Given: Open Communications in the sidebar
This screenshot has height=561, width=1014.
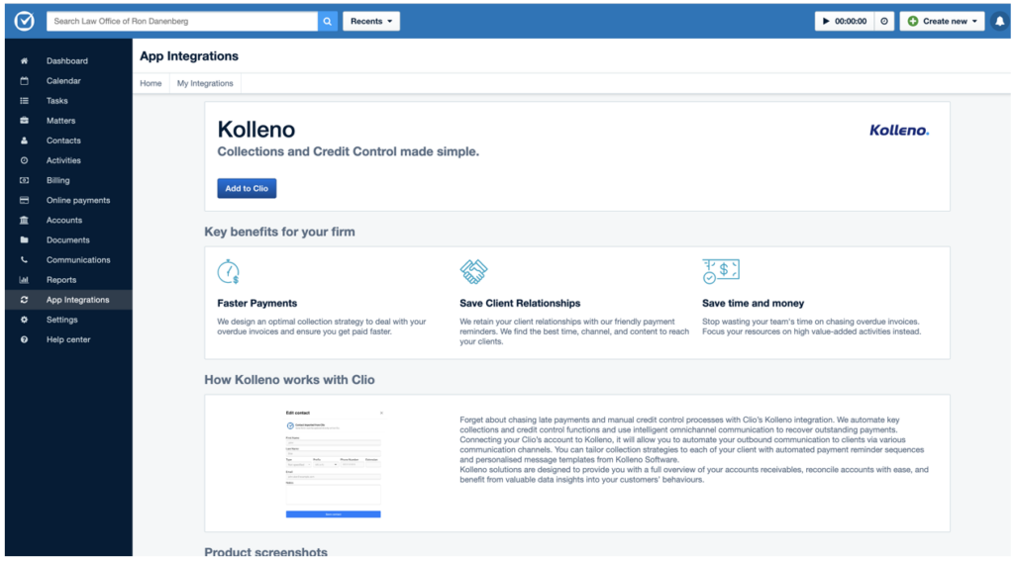Looking at the screenshot, I should pyautogui.click(x=78, y=260).
